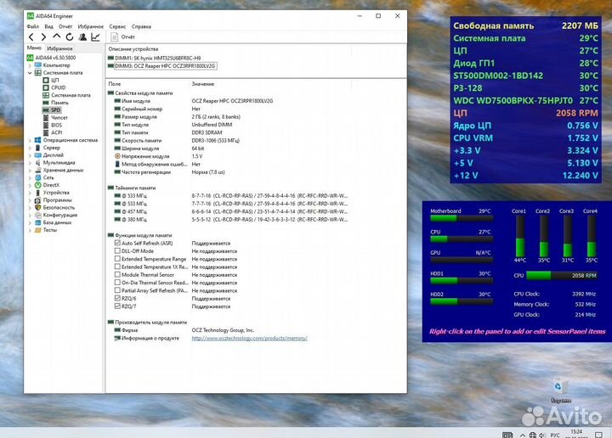Expand the Конфигурация tree branch
The height and width of the screenshot is (438, 612).
(x=30, y=215)
